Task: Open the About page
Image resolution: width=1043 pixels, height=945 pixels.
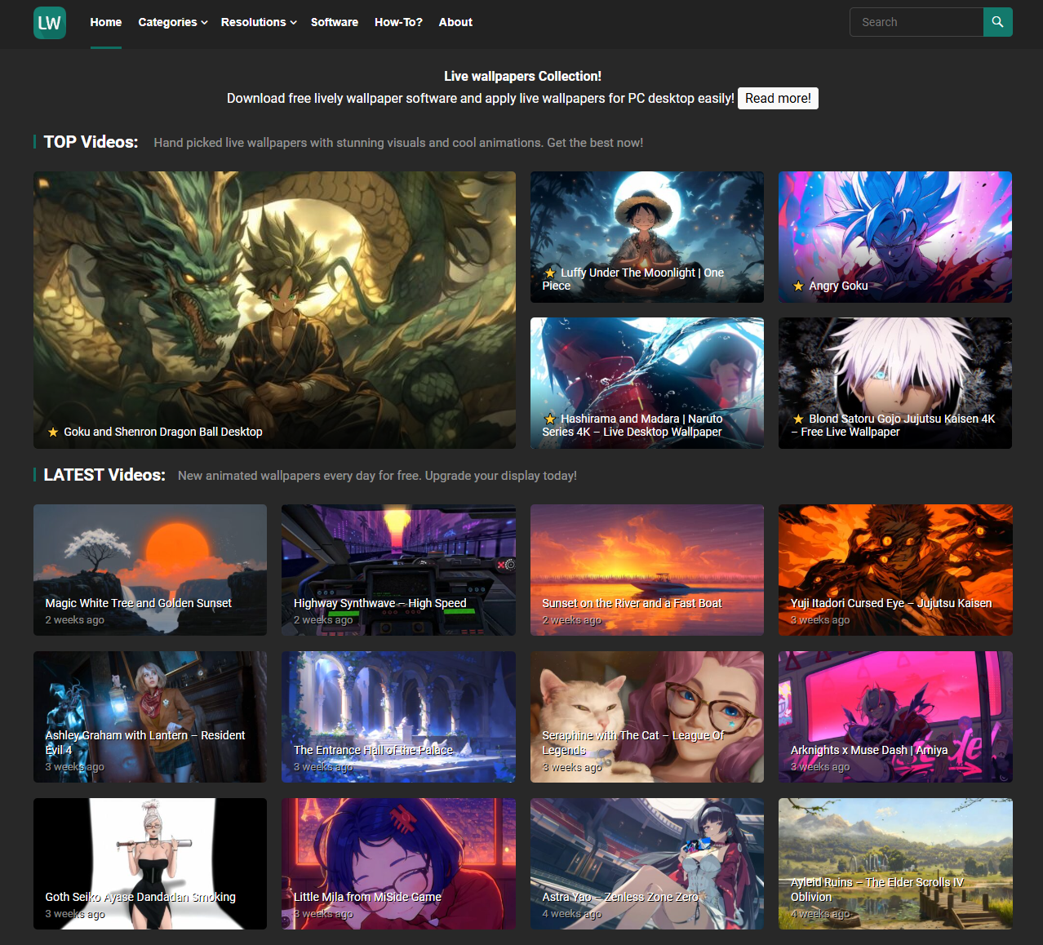Action: click(x=455, y=22)
